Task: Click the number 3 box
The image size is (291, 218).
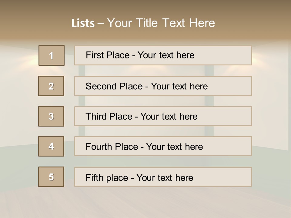Action: pos(51,116)
